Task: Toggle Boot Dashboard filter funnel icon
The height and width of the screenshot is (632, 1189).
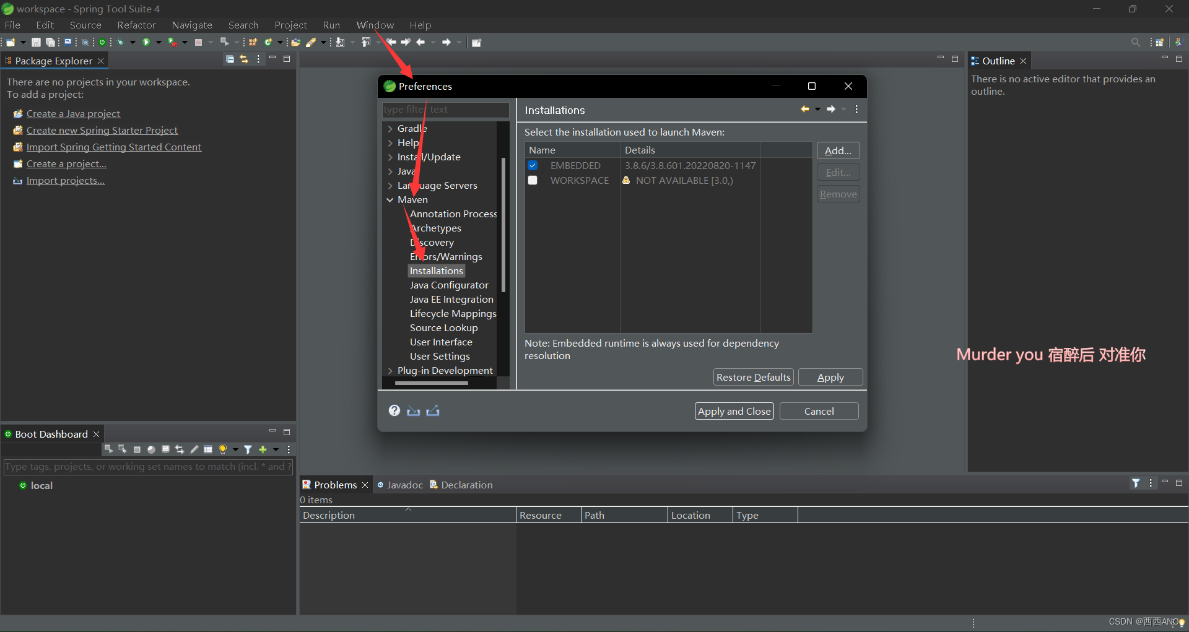Action: point(248,449)
